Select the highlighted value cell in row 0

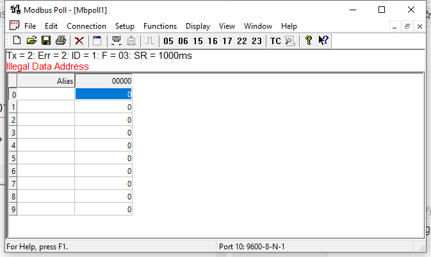tap(103, 94)
